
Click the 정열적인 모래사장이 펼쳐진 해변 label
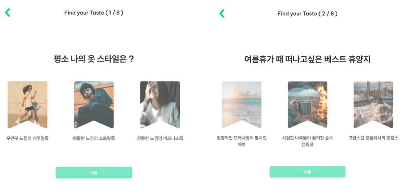[241, 141]
